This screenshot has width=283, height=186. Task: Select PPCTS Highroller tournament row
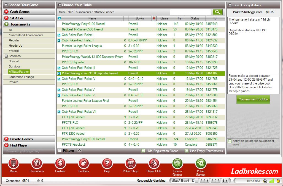[141, 62]
